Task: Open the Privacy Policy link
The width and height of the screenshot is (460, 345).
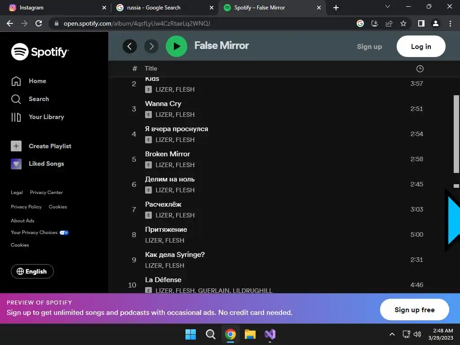Action: pos(26,207)
